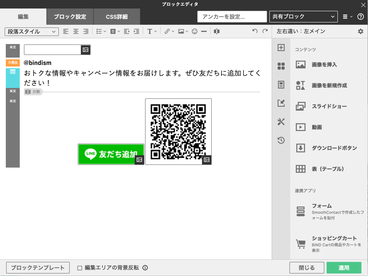This screenshot has height=276, width=368.
Task: Select the four-squares parts sidebar icon
Action: pos(281,66)
